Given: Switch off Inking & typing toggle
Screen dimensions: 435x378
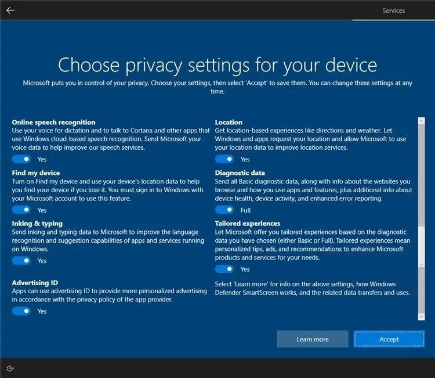Looking at the screenshot, I should click(21, 261).
